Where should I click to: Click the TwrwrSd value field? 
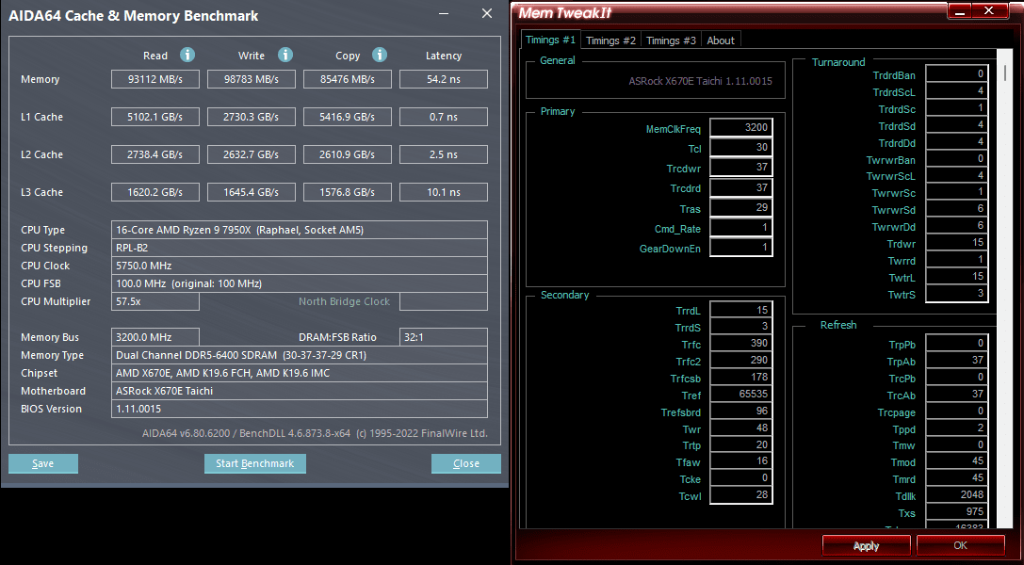[957, 209]
